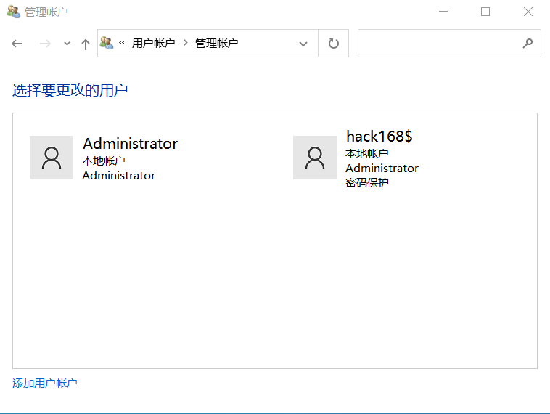The width and height of the screenshot is (550, 414).
Task: Select the hack168$ account avatar
Action: pos(315,158)
